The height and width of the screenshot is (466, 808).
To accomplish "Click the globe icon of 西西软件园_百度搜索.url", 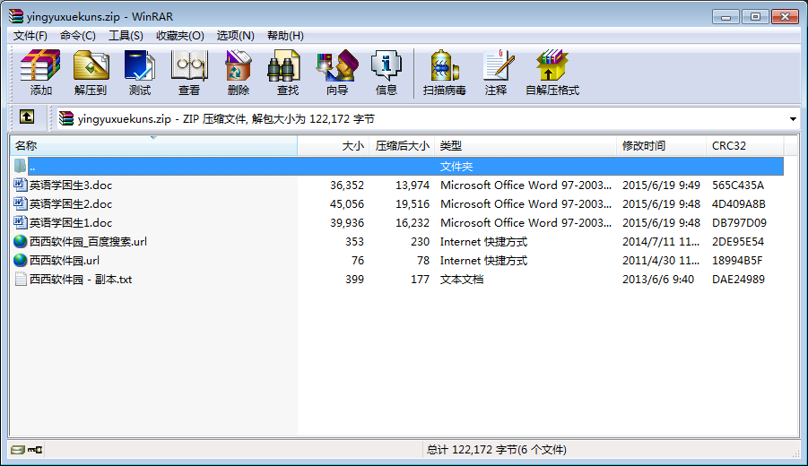I will point(20,241).
